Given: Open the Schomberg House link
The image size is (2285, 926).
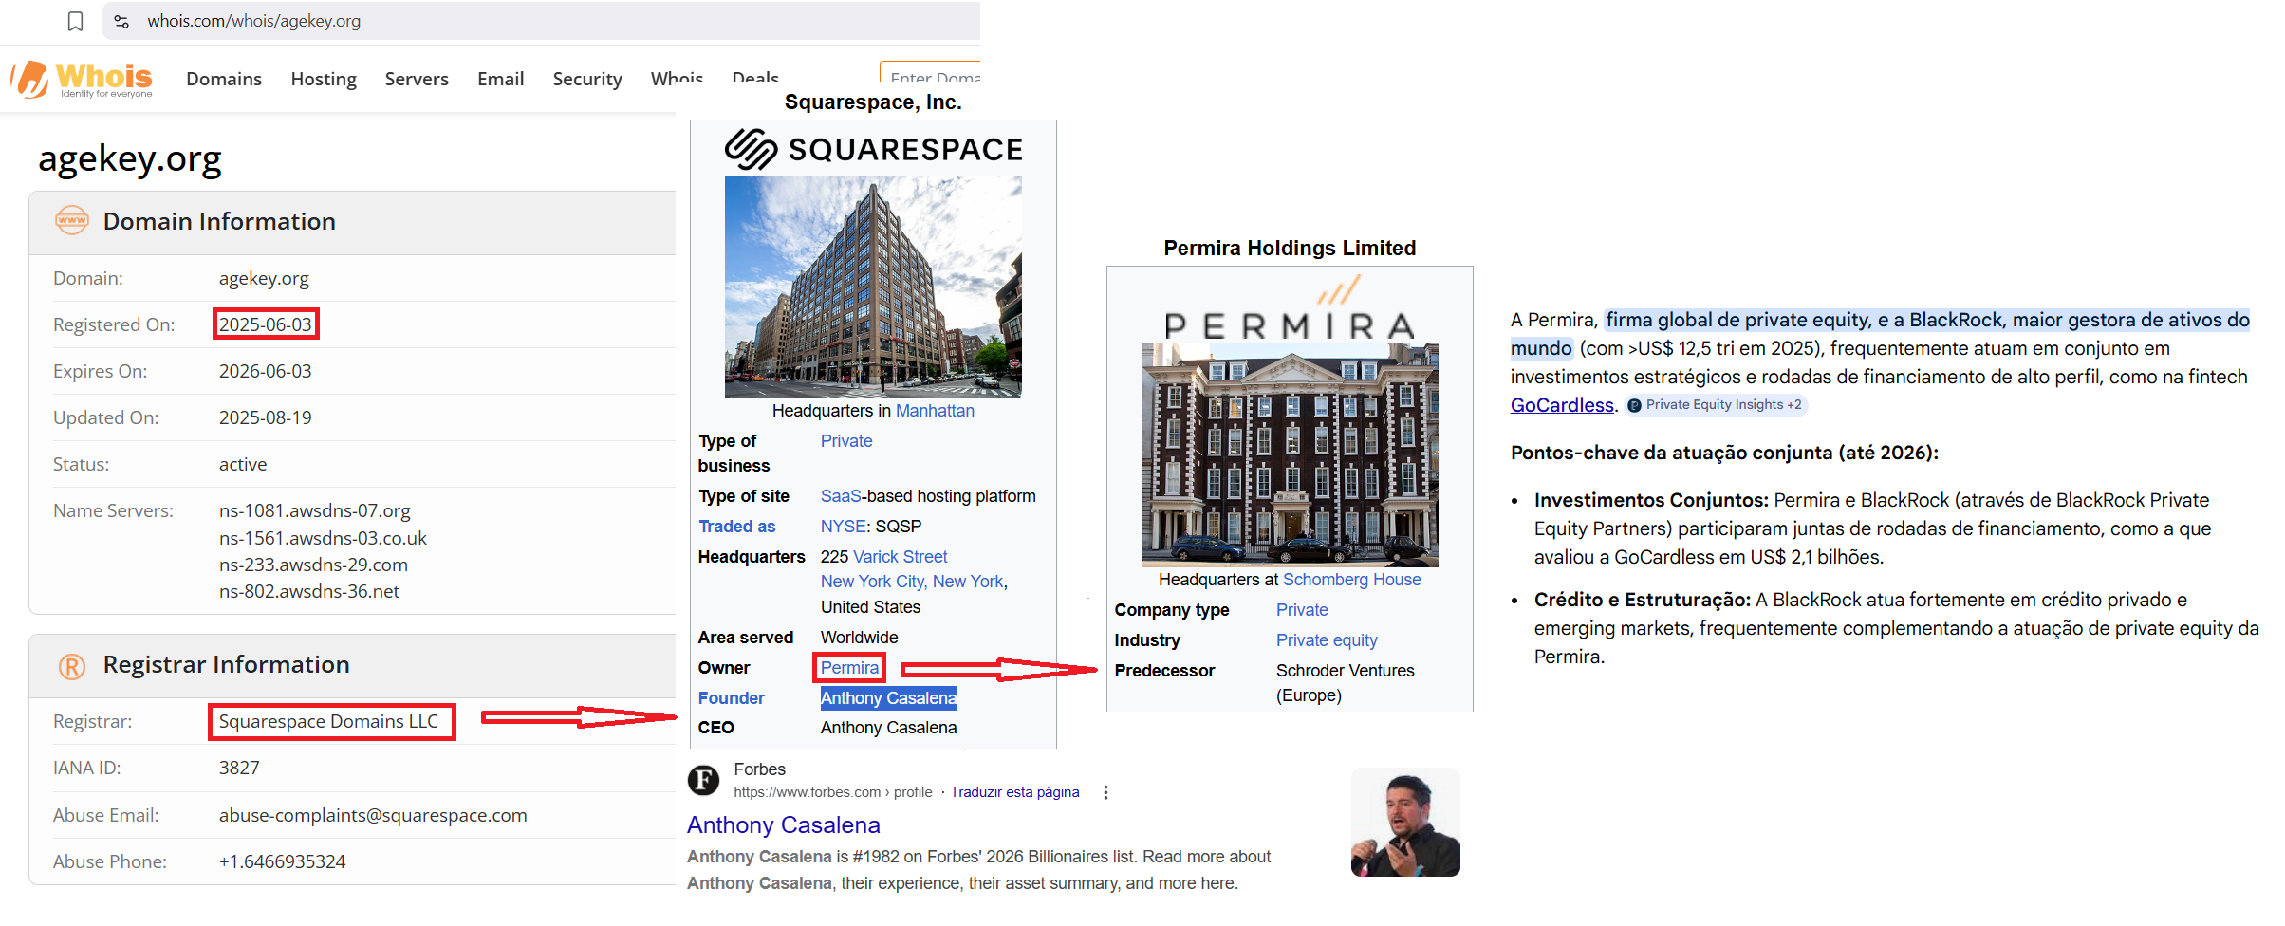Looking at the screenshot, I should 1352,580.
